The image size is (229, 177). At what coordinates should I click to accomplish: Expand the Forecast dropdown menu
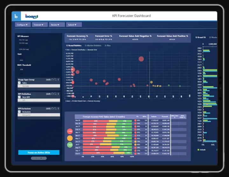click(x=40, y=24)
